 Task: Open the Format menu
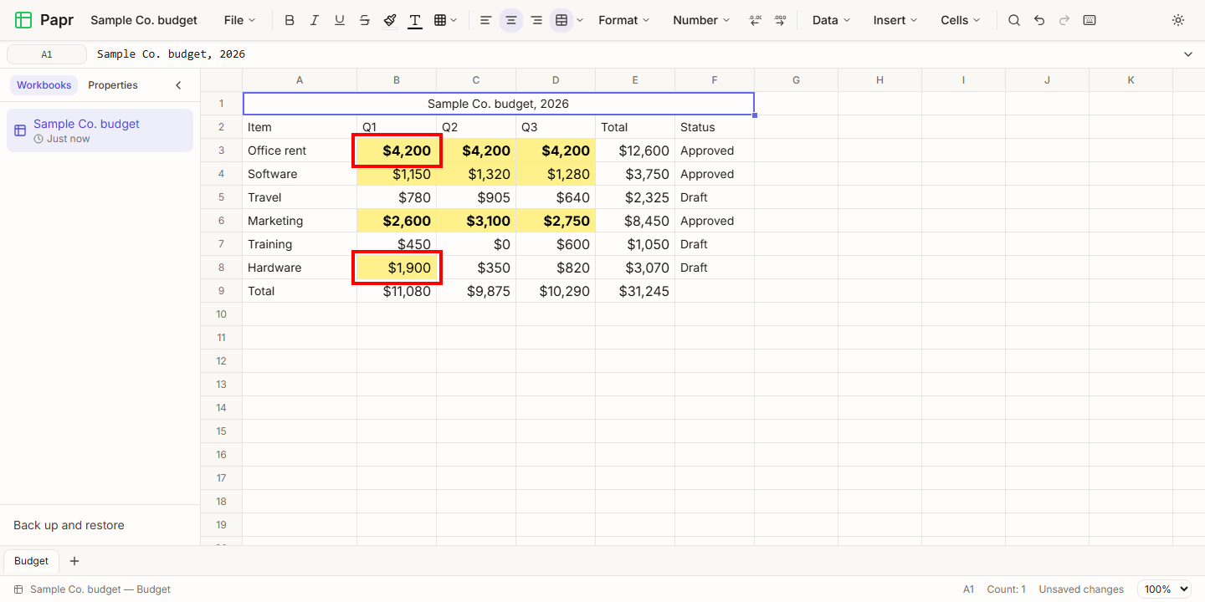pos(624,20)
